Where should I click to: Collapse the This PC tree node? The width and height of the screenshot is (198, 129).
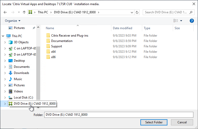pos(3,36)
